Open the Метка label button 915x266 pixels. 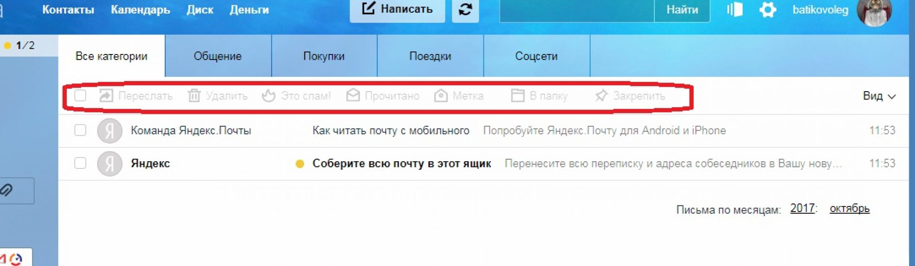[459, 96]
